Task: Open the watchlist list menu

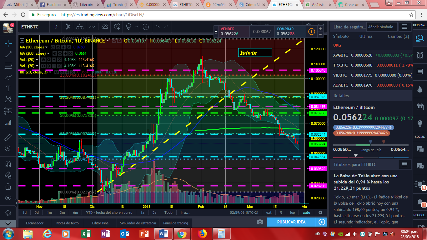Action: coord(405,27)
